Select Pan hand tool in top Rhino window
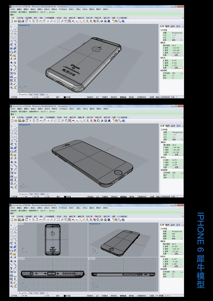The image size is (213, 301). pos(44,21)
